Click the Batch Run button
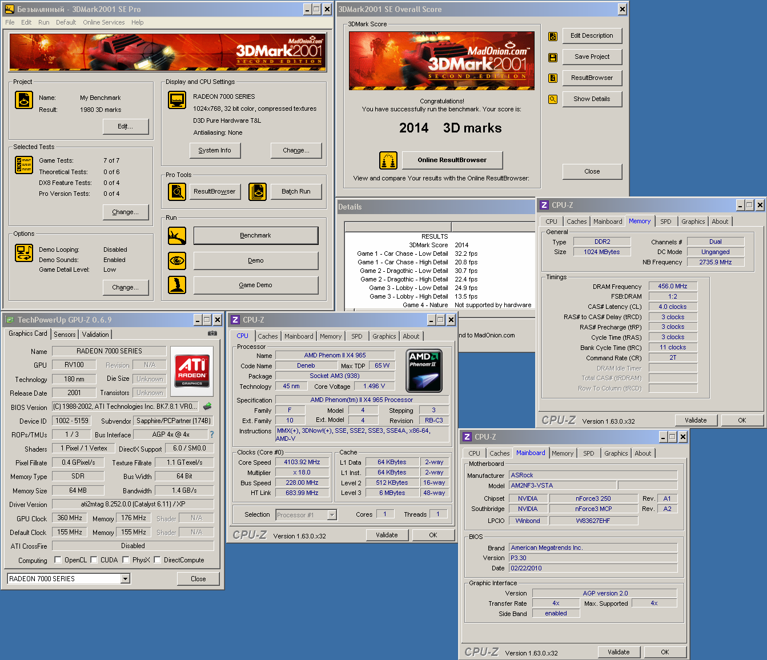 (x=296, y=192)
